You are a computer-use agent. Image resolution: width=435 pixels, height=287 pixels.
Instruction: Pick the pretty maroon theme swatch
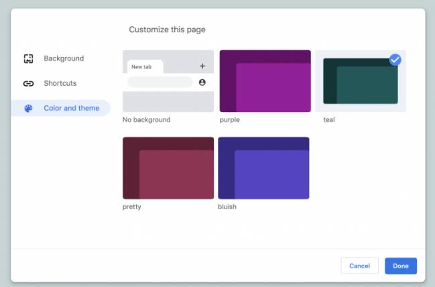tap(168, 168)
